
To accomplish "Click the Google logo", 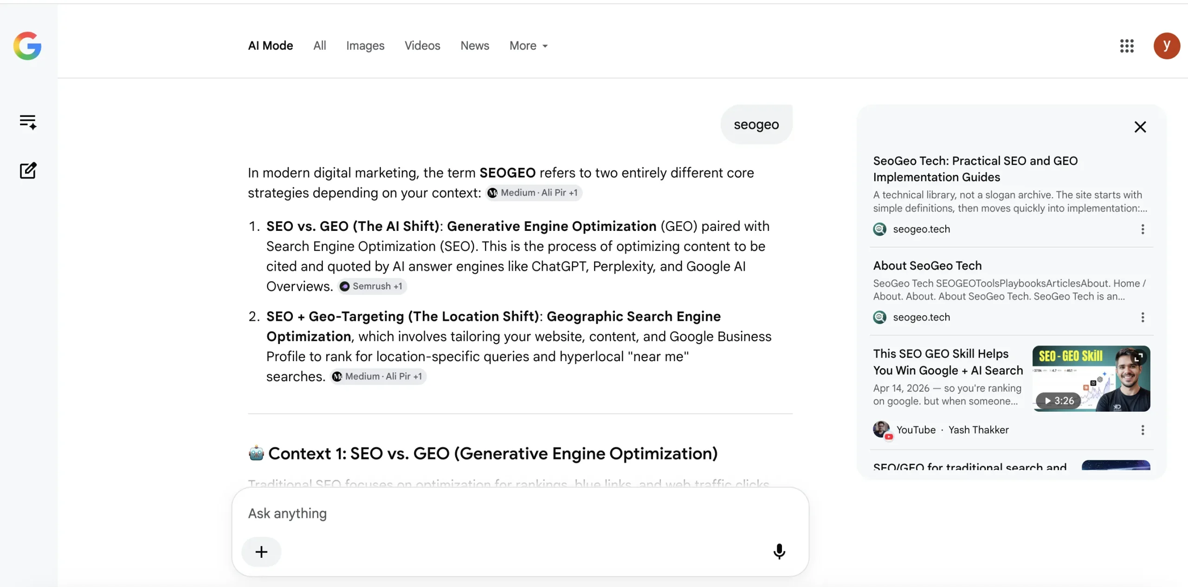I will click(x=27, y=46).
